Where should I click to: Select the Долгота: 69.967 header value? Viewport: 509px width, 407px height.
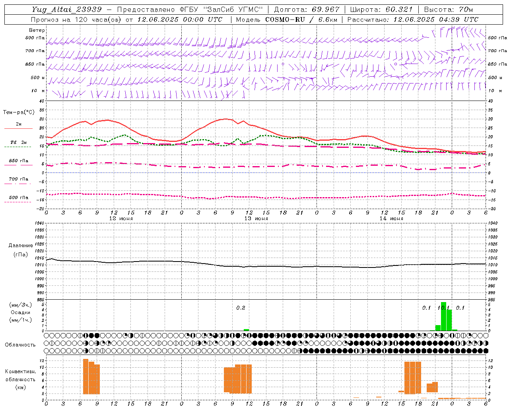pos(307,10)
